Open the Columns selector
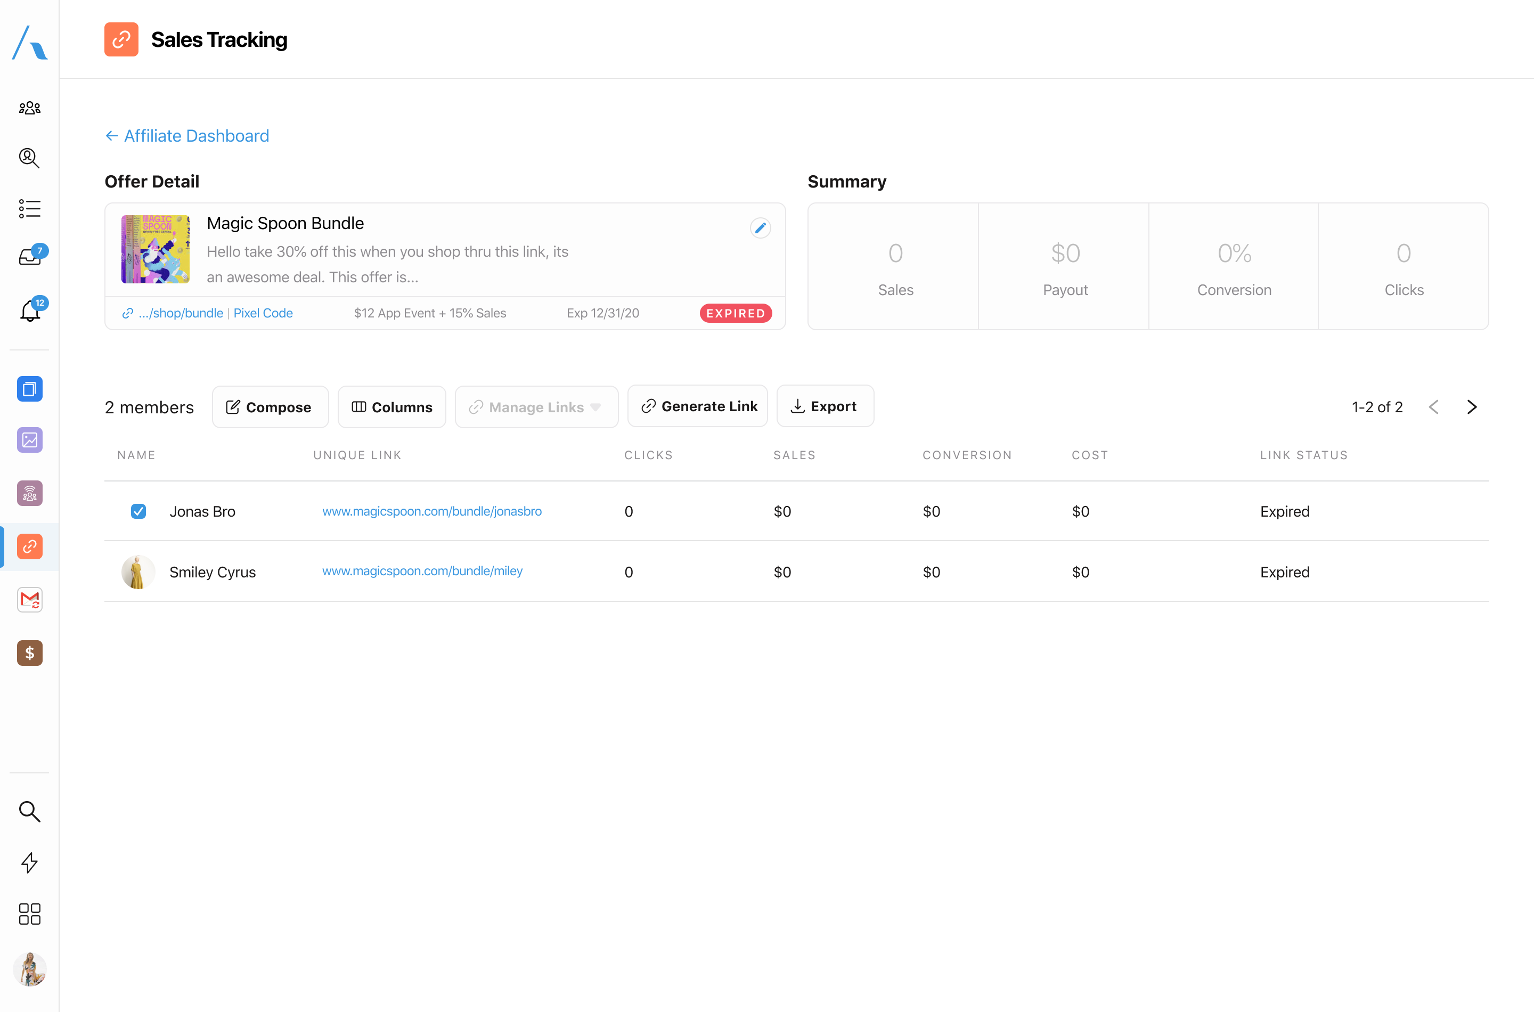Viewport: 1534px width, 1012px height. pyautogui.click(x=391, y=407)
